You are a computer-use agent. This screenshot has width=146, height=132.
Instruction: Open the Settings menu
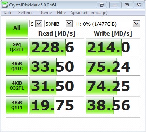[26, 13]
